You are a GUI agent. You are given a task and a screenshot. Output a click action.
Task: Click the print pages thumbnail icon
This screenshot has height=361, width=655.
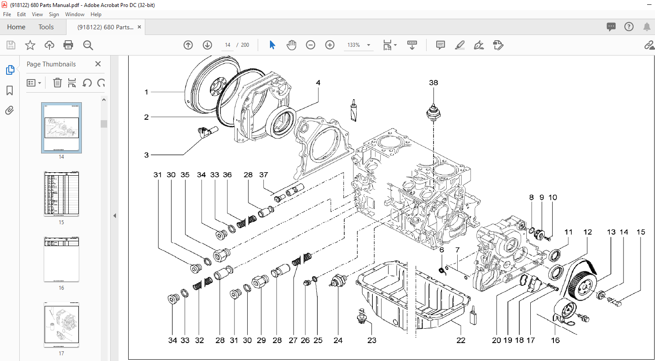coord(72,83)
